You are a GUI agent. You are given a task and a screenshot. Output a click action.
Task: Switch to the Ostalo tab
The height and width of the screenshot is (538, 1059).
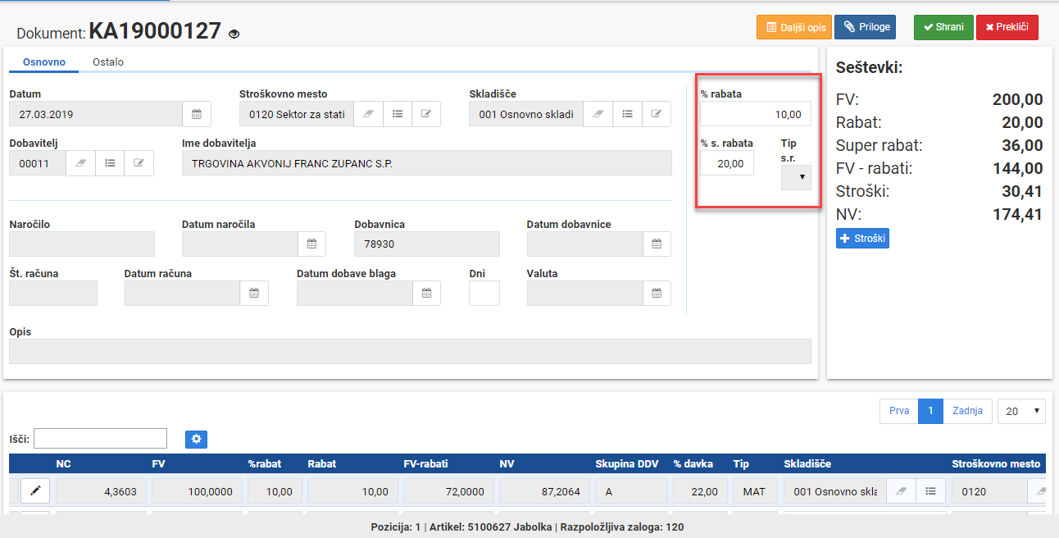pos(108,62)
